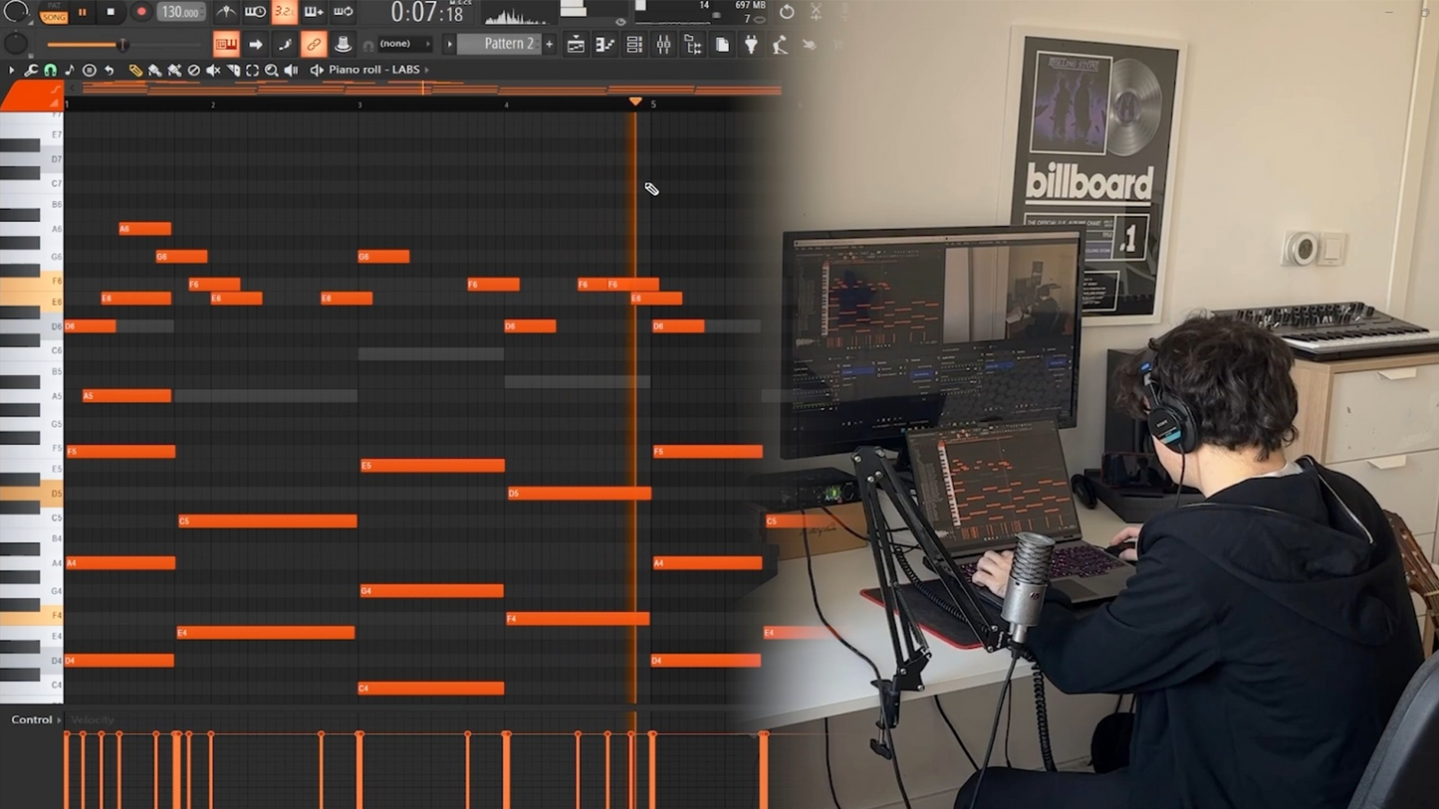Open the Velocity event property selector
Image resolution: width=1439 pixels, height=809 pixels.
pyautogui.click(x=92, y=719)
